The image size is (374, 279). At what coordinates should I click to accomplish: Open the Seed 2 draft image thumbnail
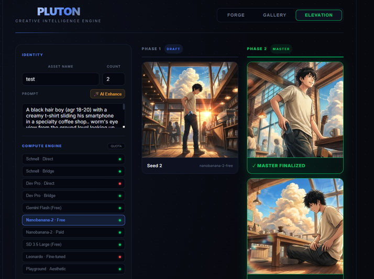pos(190,110)
